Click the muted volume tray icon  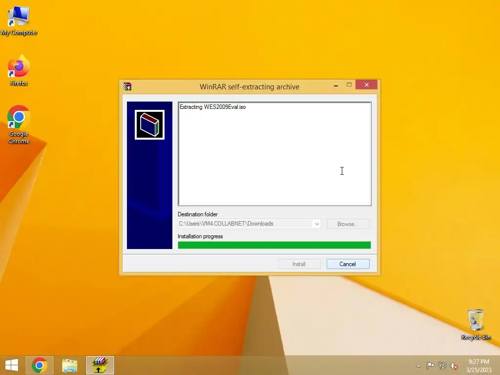[x=454, y=366]
